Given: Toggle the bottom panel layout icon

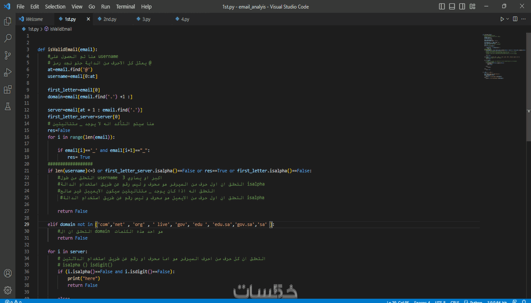Looking at the screenshot, I should (x=452, y=7).
